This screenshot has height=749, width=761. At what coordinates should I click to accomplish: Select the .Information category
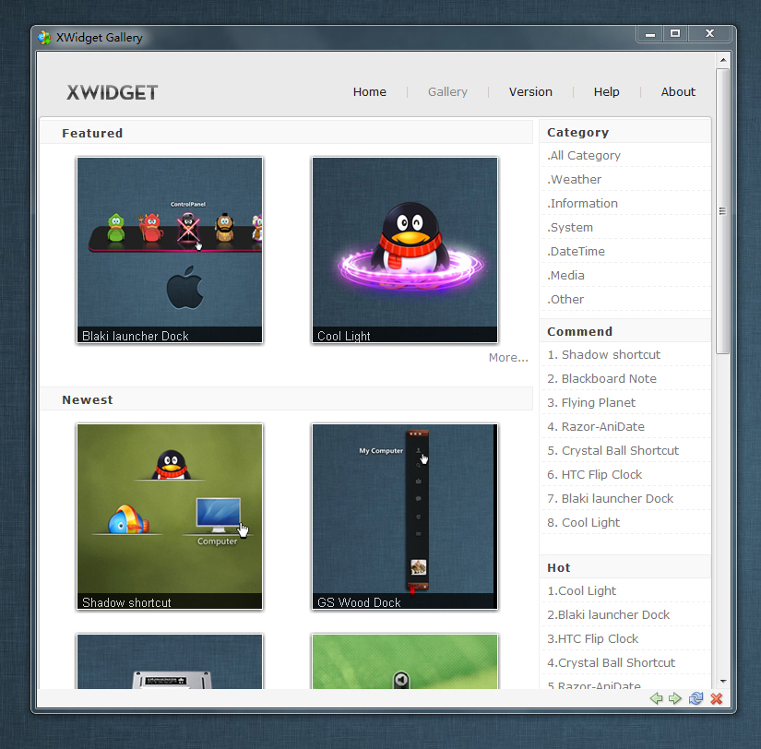click(x=582, y=203)
